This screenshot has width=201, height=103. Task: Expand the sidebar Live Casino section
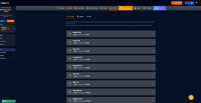click(x=7, y=41)
